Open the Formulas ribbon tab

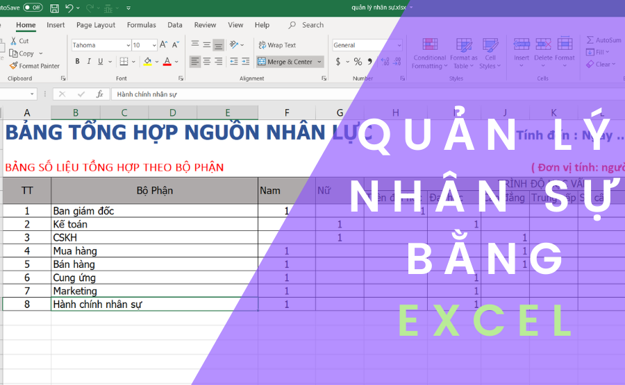141,25
